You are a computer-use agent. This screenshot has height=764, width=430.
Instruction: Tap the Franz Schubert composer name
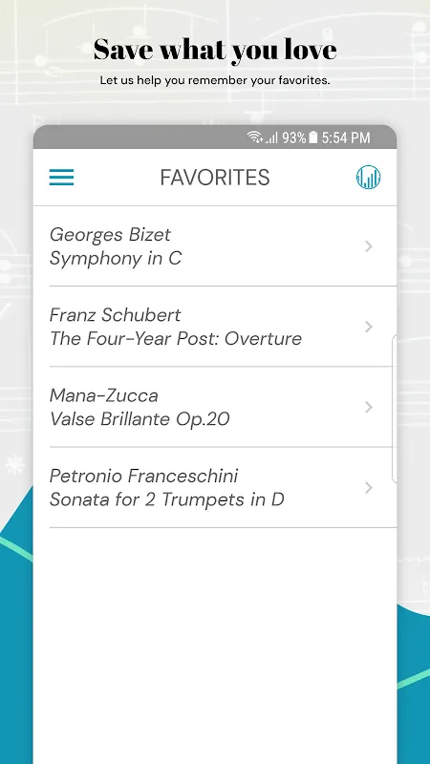pyautogui.click(x=115, y=315)
